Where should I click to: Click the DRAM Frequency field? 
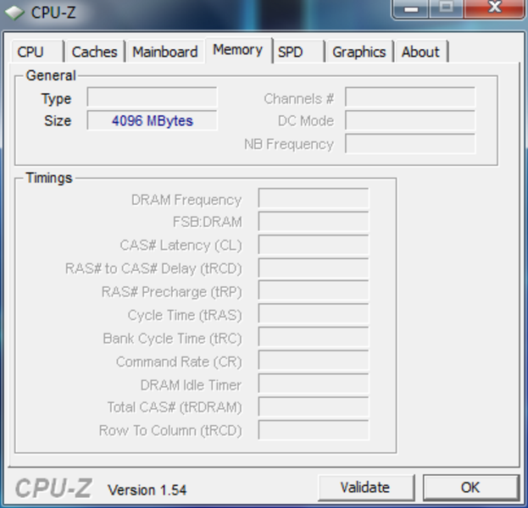[x=314, y=198]
